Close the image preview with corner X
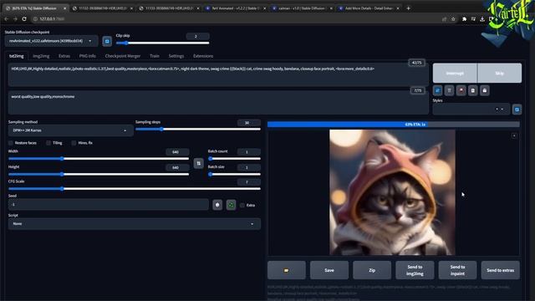Image resolution: width=535 pixels, height=301 pixels. pyautogui.click(x=514, y=135)
